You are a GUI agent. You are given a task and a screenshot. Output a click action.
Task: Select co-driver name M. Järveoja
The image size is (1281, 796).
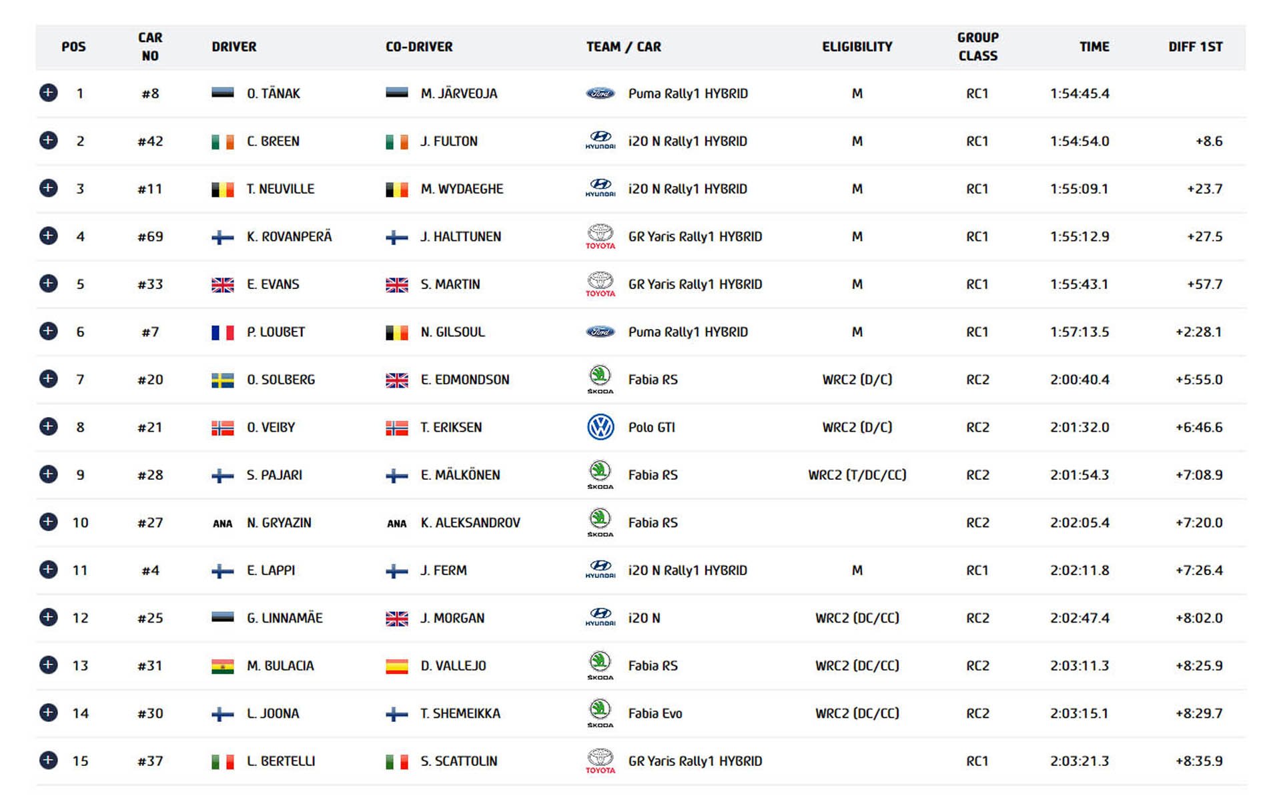[459, 93]
